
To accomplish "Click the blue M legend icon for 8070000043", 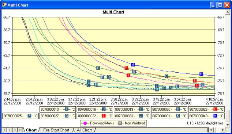I will click(x=215, y=116).
